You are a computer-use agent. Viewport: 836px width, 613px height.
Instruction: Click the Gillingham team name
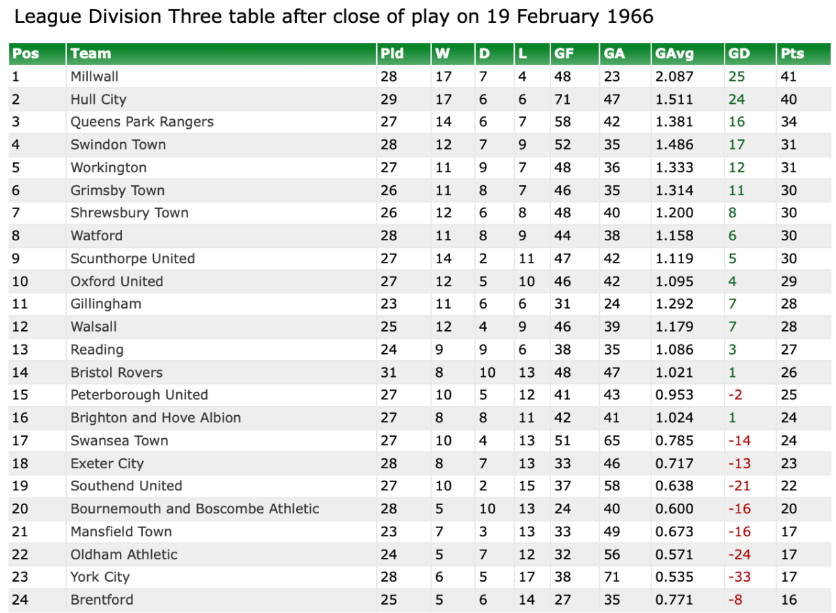coord(106,304)
